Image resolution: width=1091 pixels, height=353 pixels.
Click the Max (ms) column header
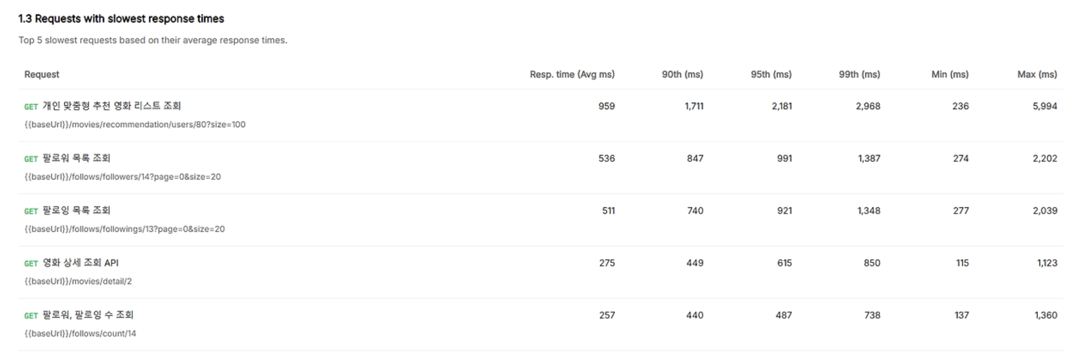click(1037, 74)
